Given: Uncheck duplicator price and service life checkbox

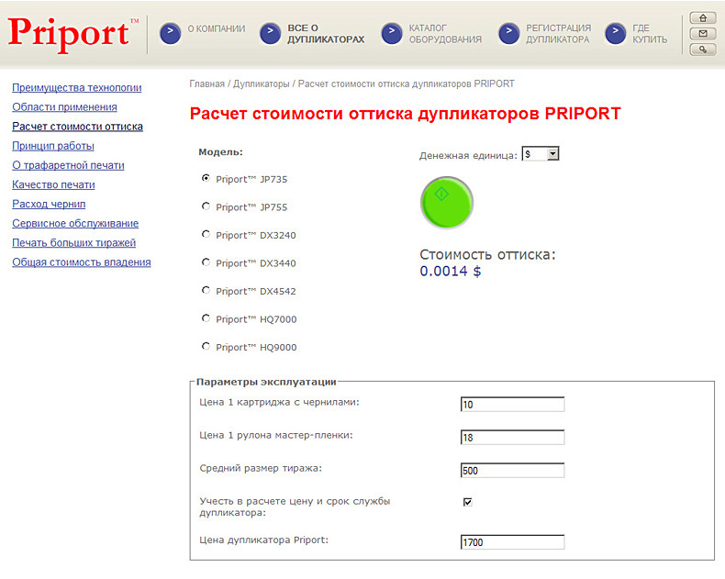Looking at the screenshot, I should [467, 502].
